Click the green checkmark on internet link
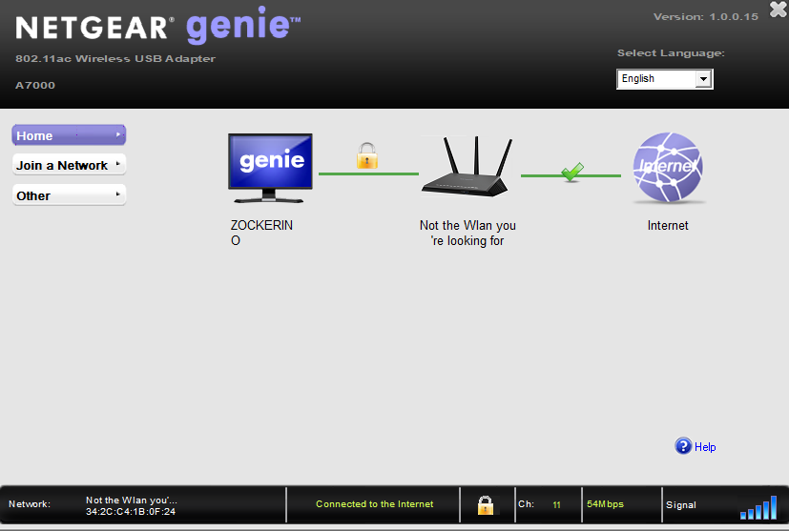The image size is (789, 531). point(572,172)
